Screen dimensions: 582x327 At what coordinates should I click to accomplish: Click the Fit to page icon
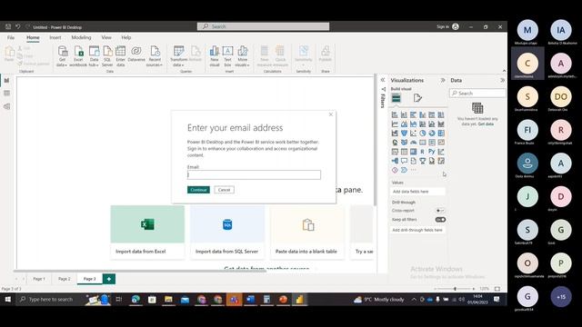coord(497,289)
